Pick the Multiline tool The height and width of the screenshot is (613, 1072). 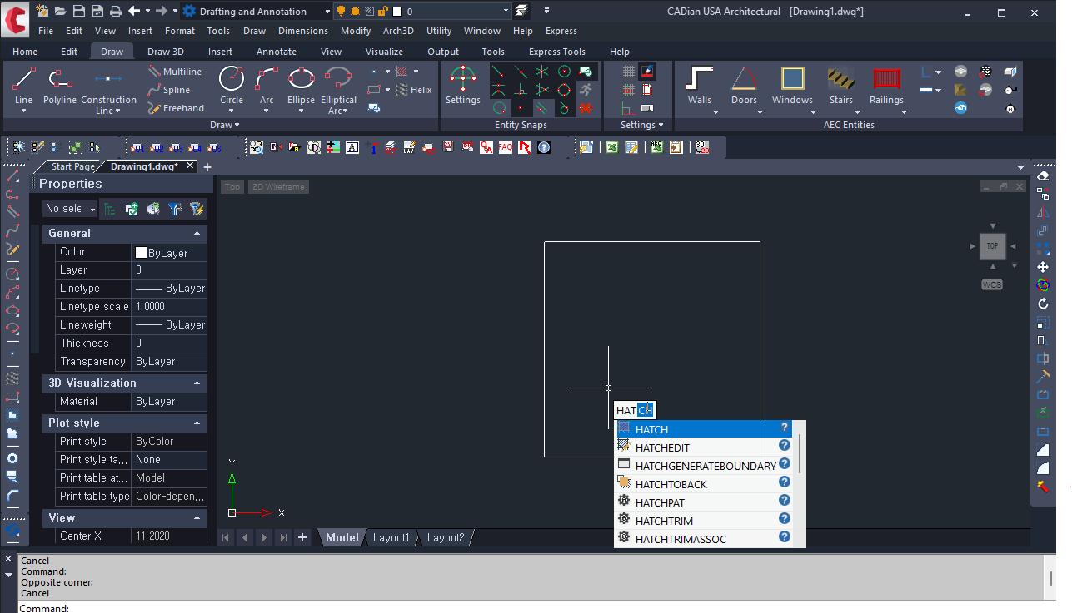pyautogui.click(x=175, y=72)
